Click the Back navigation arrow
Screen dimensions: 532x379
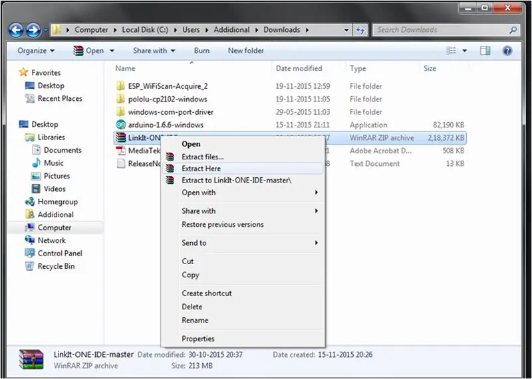tap(15, 30)
